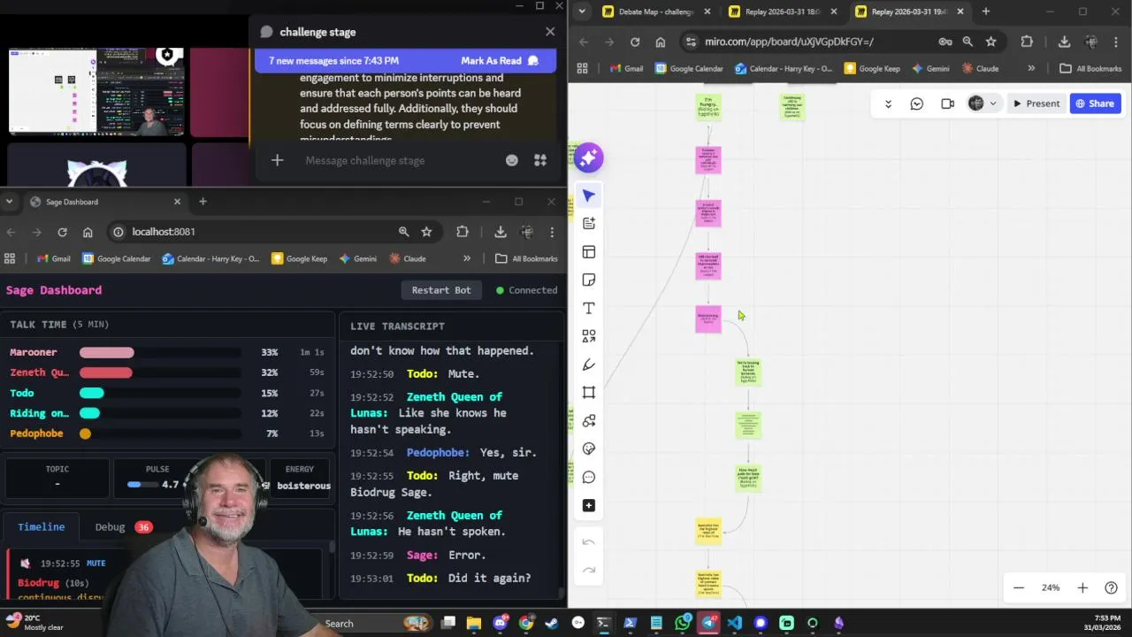The height and width of the screenshot is (637, 1132).
Task: Open Google Calendar bookmark in Miro browser
Action: click(689, 68)
